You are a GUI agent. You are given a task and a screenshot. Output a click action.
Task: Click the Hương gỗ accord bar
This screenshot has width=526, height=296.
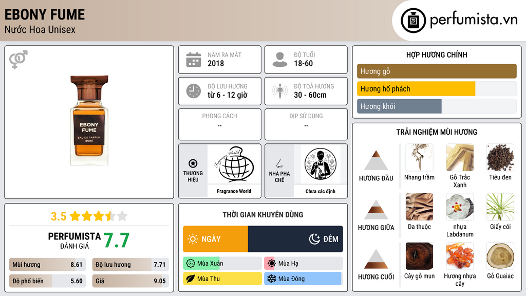click(437, 71)
